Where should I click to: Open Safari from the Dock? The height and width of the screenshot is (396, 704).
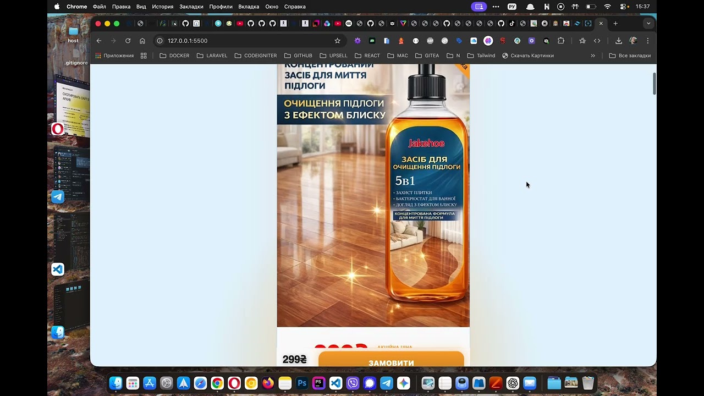pyautogui.click(x=200, y=383)
